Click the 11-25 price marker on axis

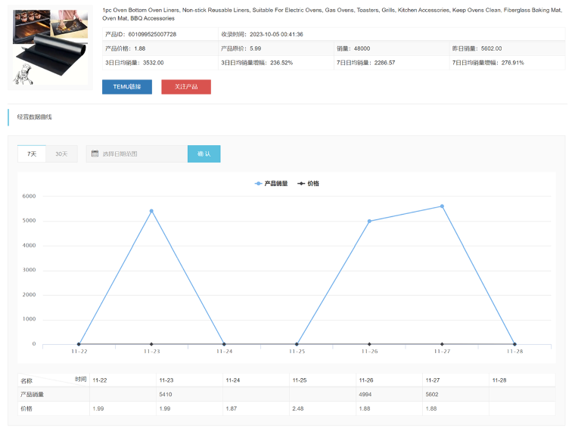297,344
